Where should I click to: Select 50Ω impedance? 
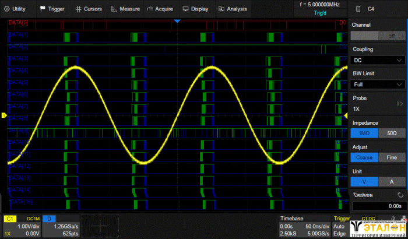coord(392,133)
